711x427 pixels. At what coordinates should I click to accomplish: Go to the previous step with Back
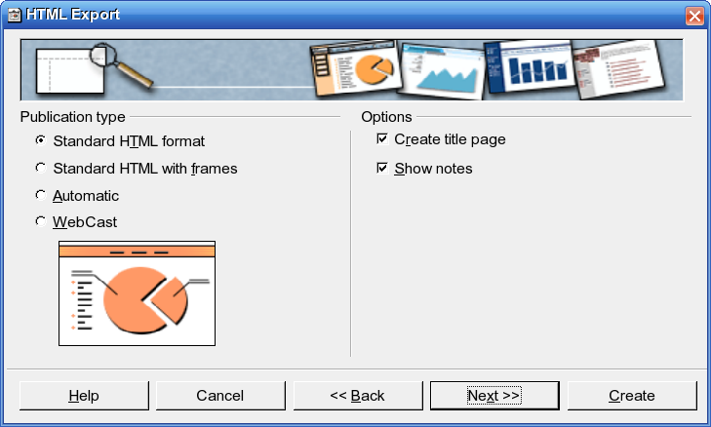tap(358, 396)
